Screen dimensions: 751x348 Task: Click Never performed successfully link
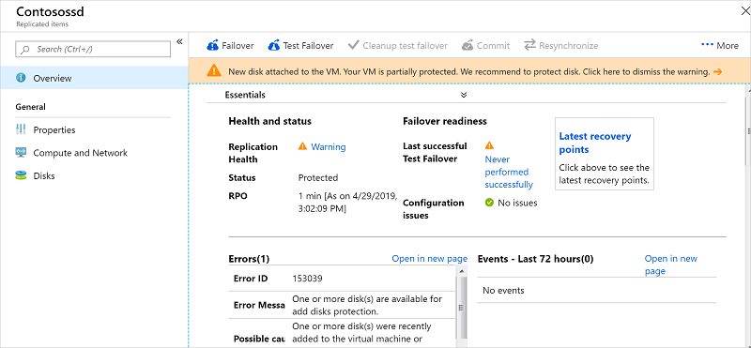509,172
